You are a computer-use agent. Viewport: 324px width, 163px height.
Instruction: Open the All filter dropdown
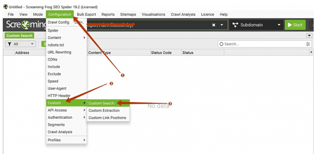[x=20, y=44]
